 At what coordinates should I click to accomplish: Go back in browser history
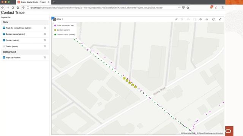coord(3,8)
